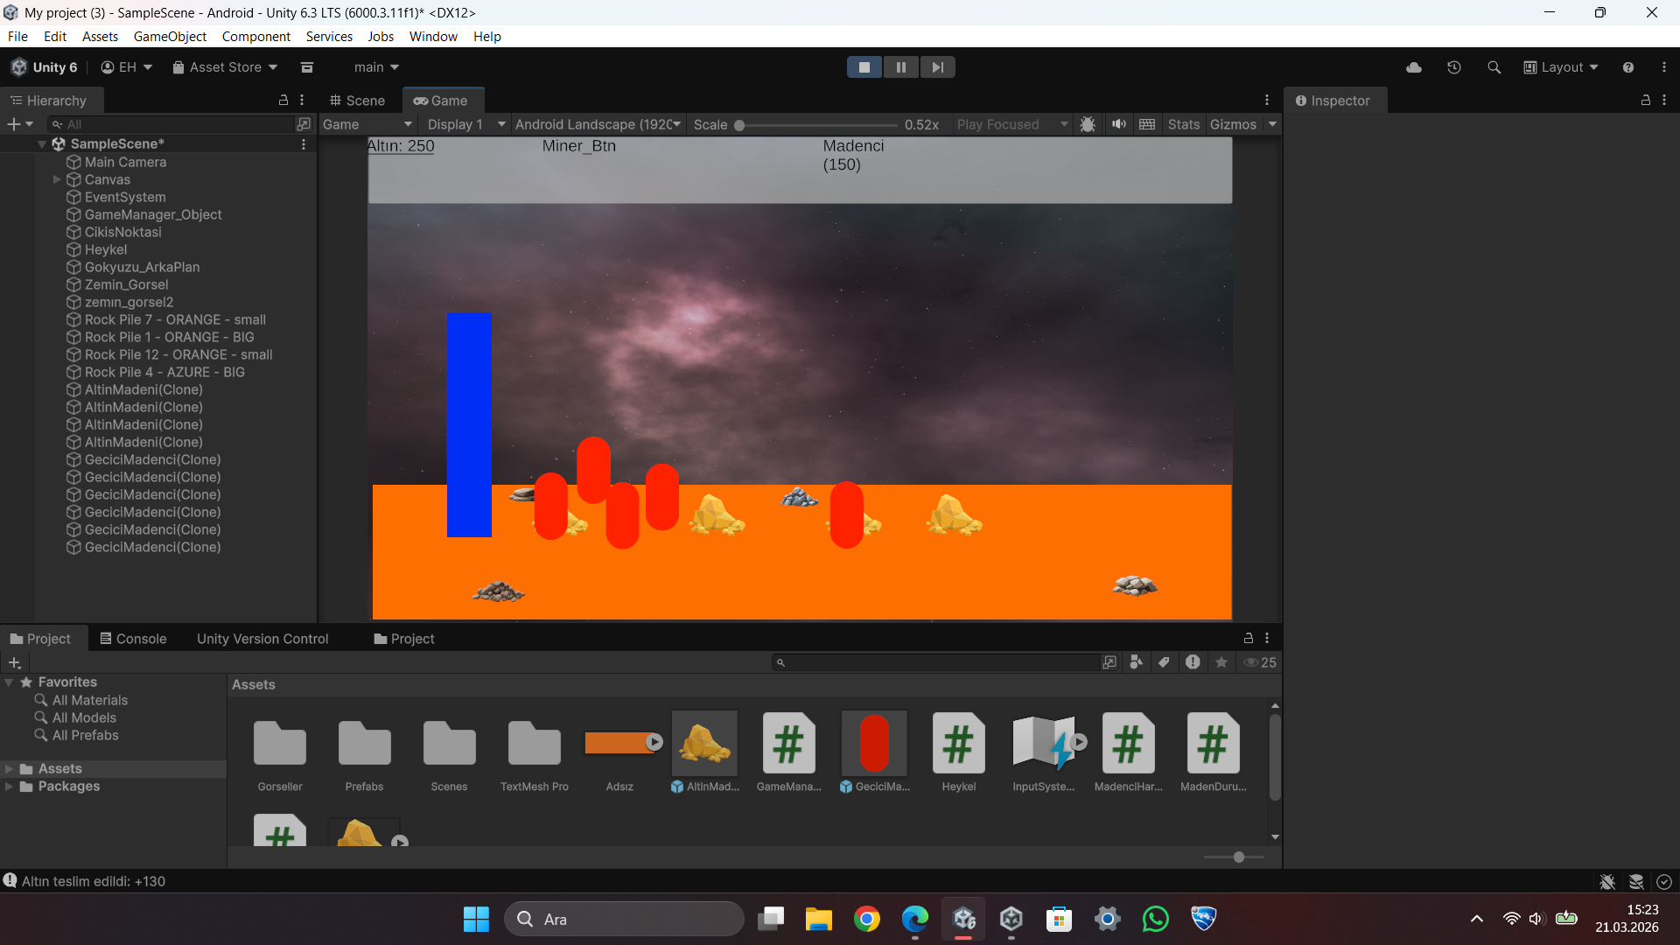Toggle the Inspector lock icon
1680x945 pixels.
click(1645, 101)
